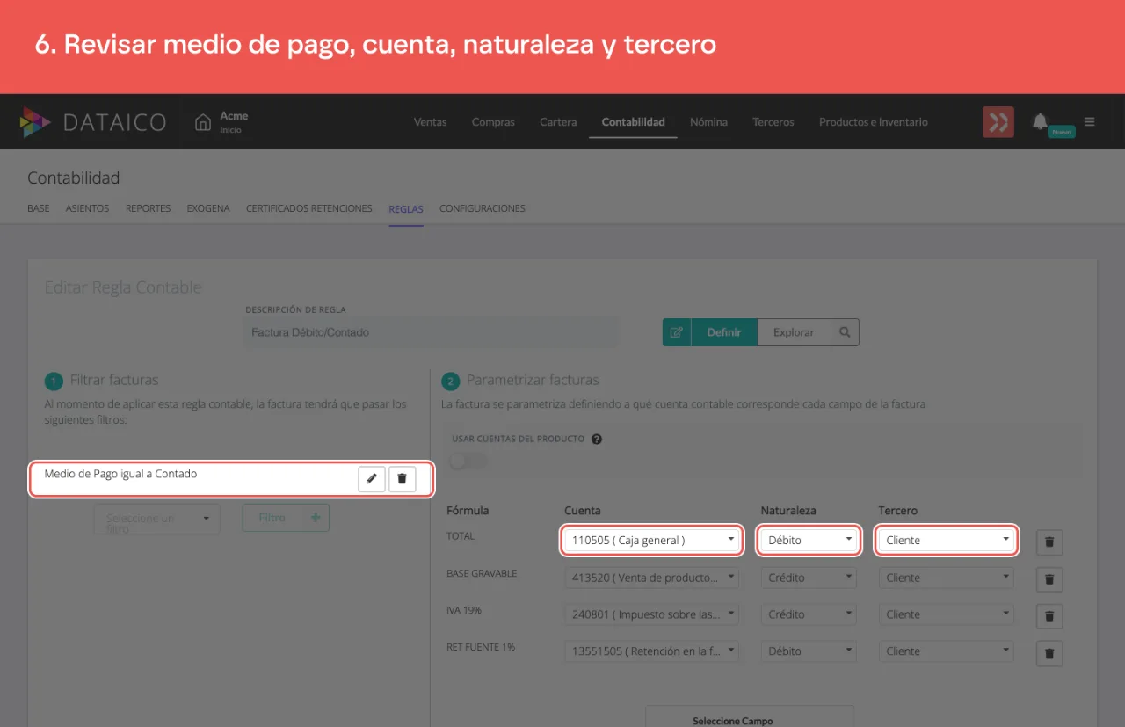Open the Ventas menu
The width and height of the screenshot is (1125, 727).
[x=431, y=122]
